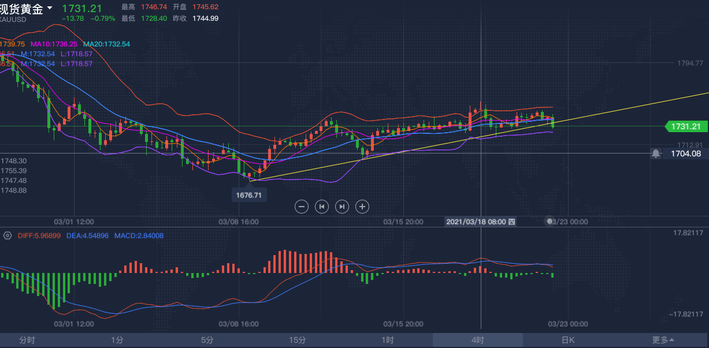Screen dimensions: 709x348
Task: Click the price alert bell icon
Action: 655,154
